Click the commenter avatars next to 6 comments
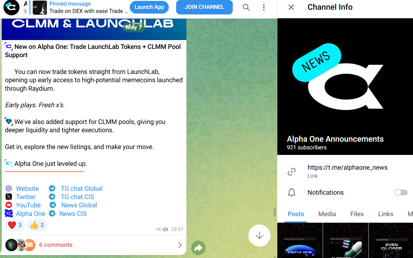Image resolution: width=413 pixels, height=258 pixels. point(21,245)
